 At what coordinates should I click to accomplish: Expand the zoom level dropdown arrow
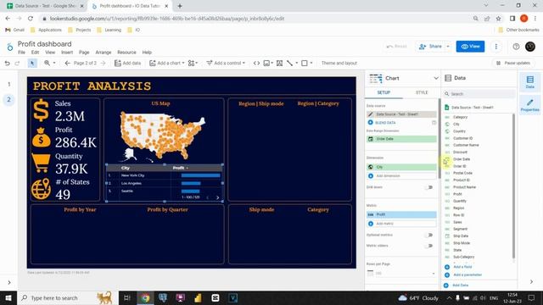point(54,63)
